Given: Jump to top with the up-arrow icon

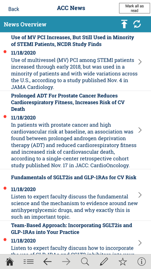Looking at the screenshot, I should click(x=124, y=24).
